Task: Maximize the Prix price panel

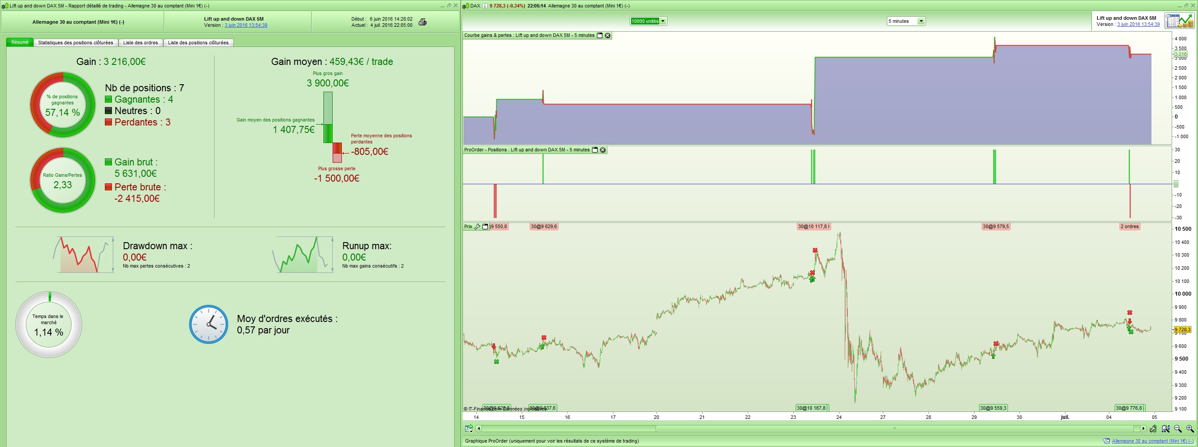Action: [x=485, y=226]
